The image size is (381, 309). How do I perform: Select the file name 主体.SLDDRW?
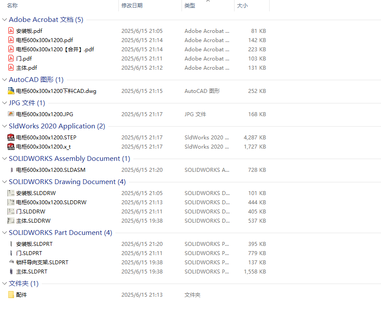coord(33,220)
